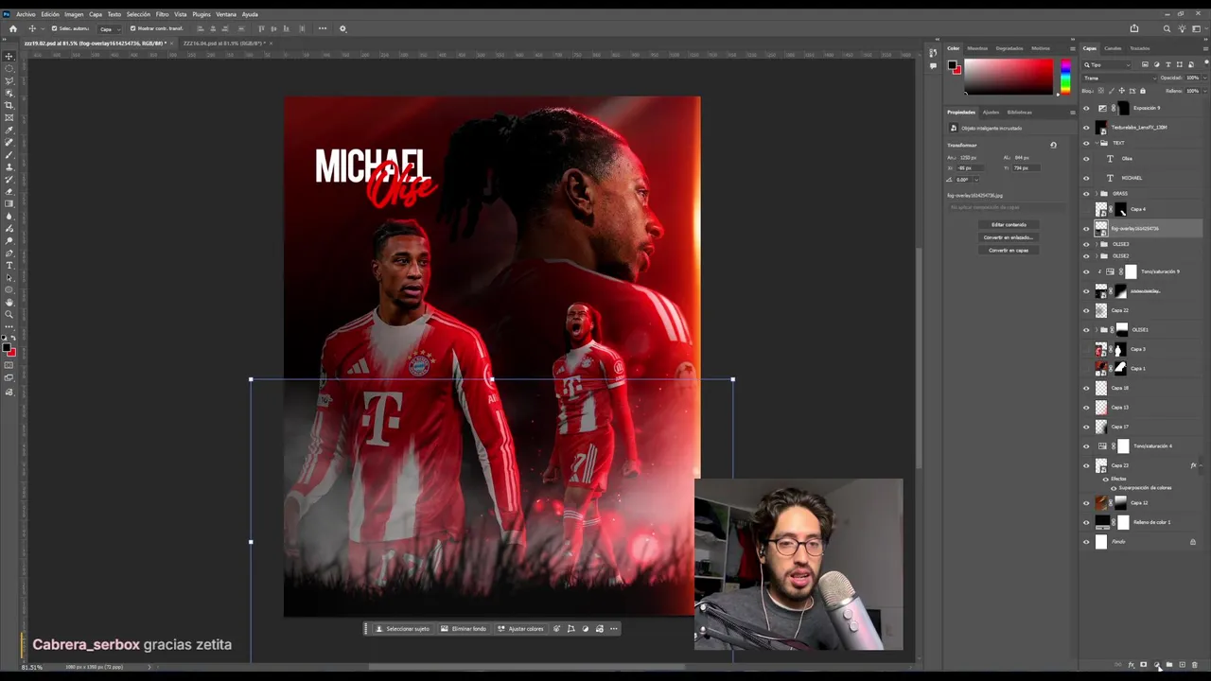Click the fx layer style icon at bottom
This screenshot has height=681, width=1211.
point(1132,665)
